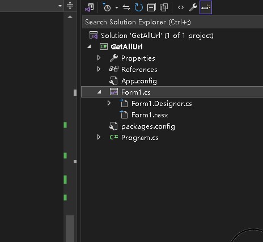Switch between Solution and Folder views
Image resolution: width=263 pixels, height=242 pixels.
click(90, 7)
